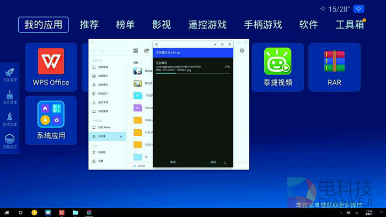Click breadcrumb folder at file manager bottom

[140, 166]
